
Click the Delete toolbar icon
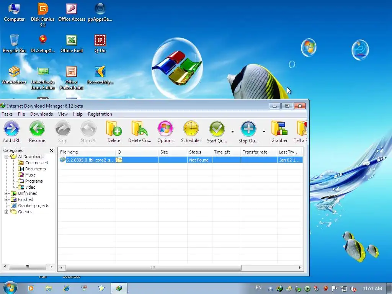point(114,132)
